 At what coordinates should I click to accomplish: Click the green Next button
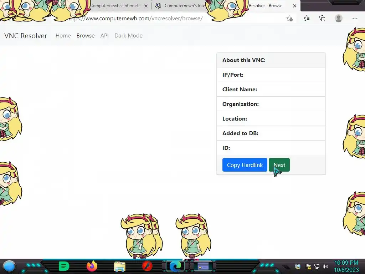(279, 165)
